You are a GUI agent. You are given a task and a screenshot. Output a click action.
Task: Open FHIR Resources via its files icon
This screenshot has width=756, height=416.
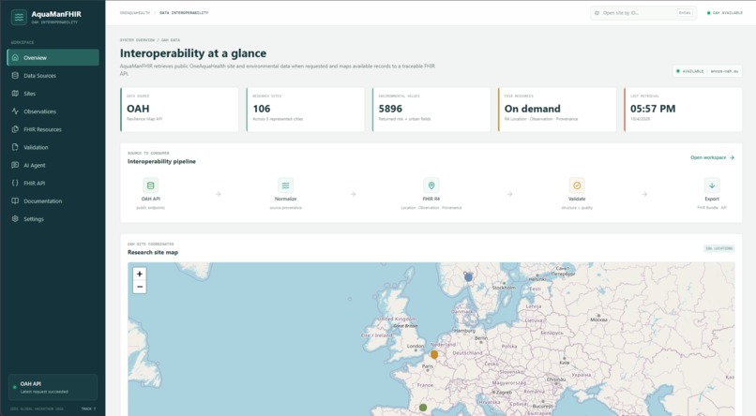(15, 129)
